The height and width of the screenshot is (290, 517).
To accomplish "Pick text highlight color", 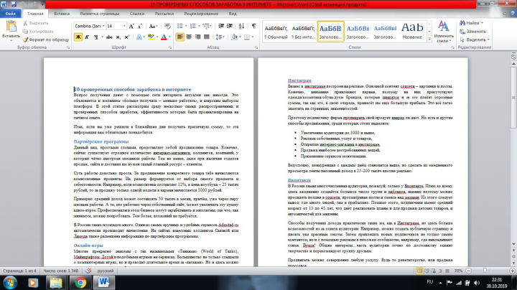I will [x=151, y=37].
